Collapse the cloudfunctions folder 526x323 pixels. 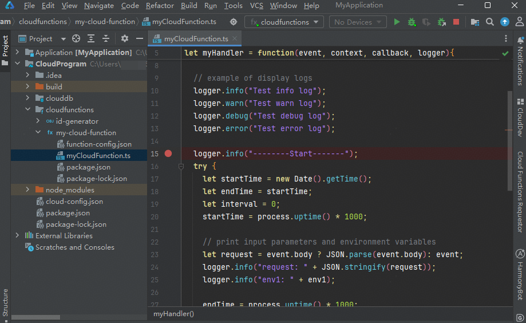coord(27,109)
